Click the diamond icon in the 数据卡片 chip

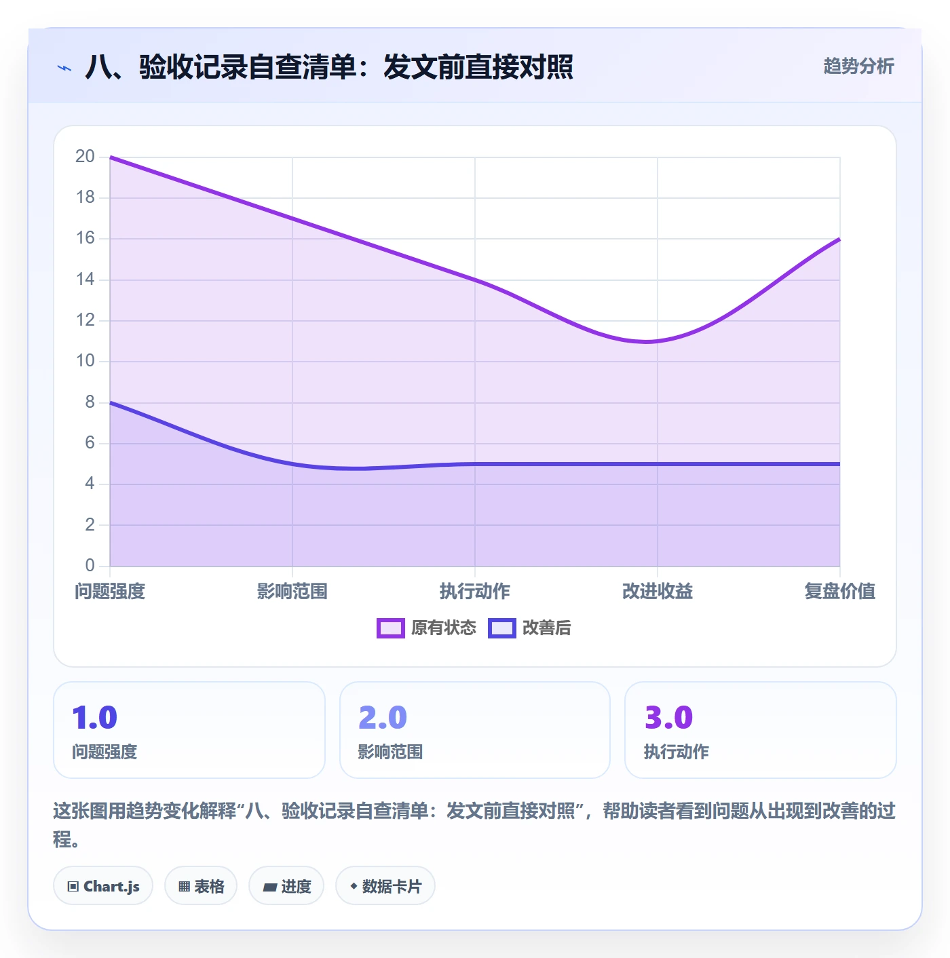pos(354,885)
